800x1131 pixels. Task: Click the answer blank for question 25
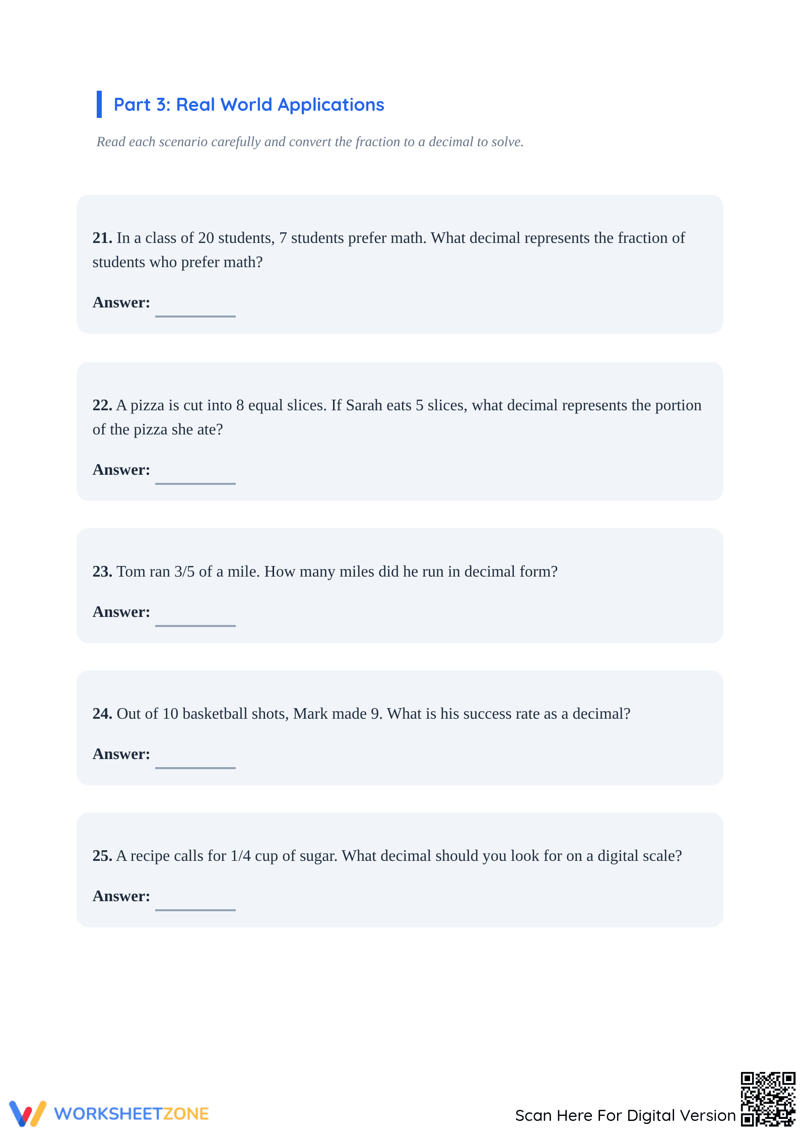(195, 901)
